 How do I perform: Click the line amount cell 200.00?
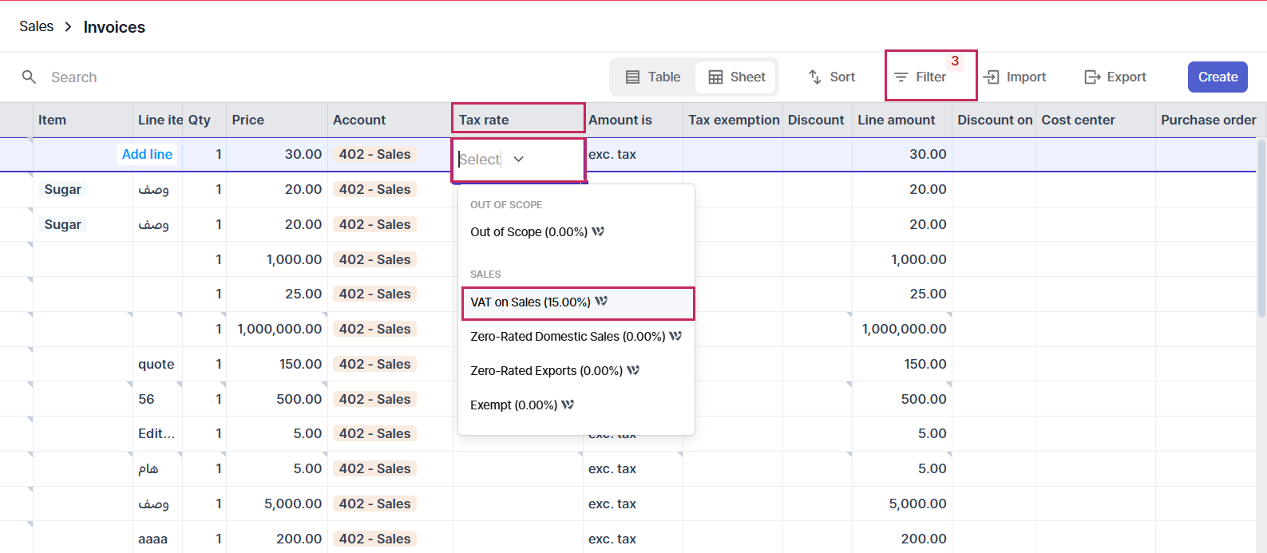click(x=902, y=539)
